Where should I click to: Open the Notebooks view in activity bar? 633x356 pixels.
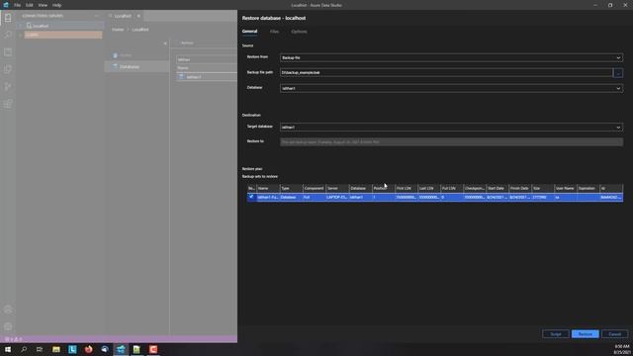(x=8, y=51)
